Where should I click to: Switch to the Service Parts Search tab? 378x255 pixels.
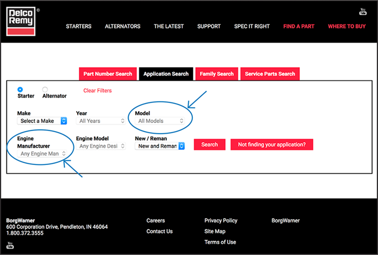270,74
